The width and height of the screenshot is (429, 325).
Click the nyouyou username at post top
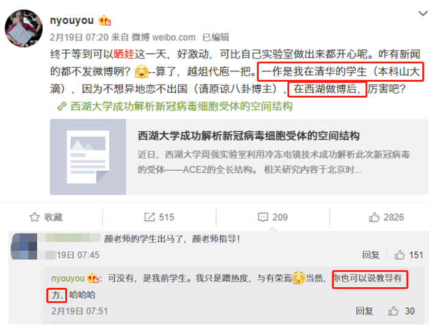(x=71, y=21)
